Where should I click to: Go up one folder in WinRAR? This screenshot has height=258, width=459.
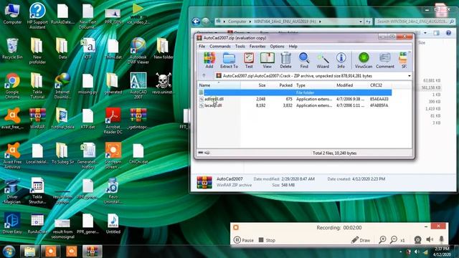tap(204, 76)
